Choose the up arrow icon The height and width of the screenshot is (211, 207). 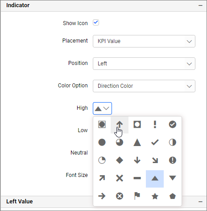pyautogui.click(x=120, y=125)
